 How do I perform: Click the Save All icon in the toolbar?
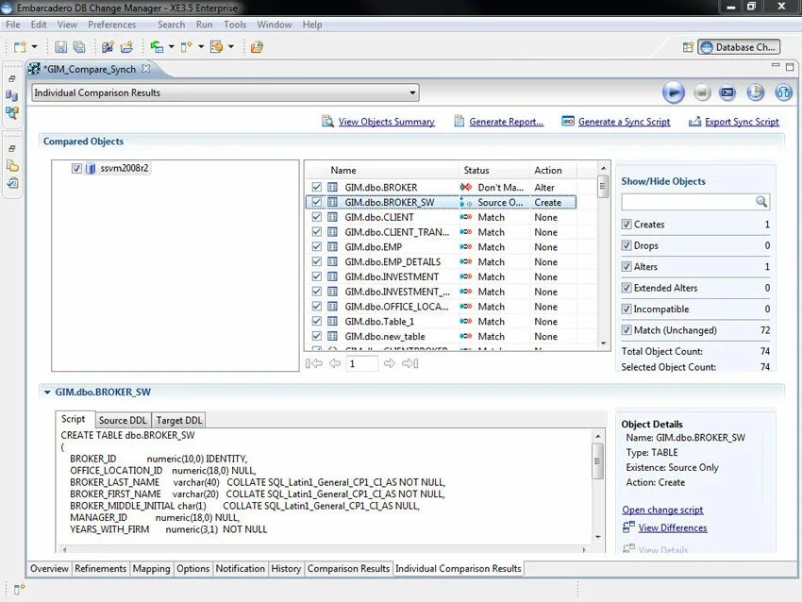point(79,47)
